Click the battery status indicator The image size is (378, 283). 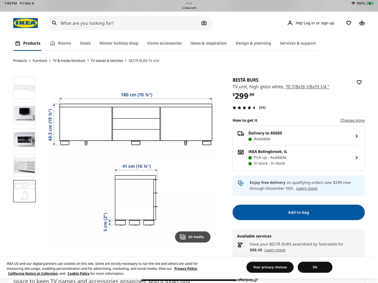pos(370,3)
